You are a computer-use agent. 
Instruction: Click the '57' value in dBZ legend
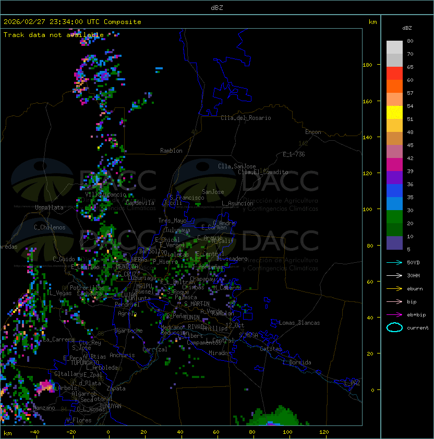pos(410,93)
